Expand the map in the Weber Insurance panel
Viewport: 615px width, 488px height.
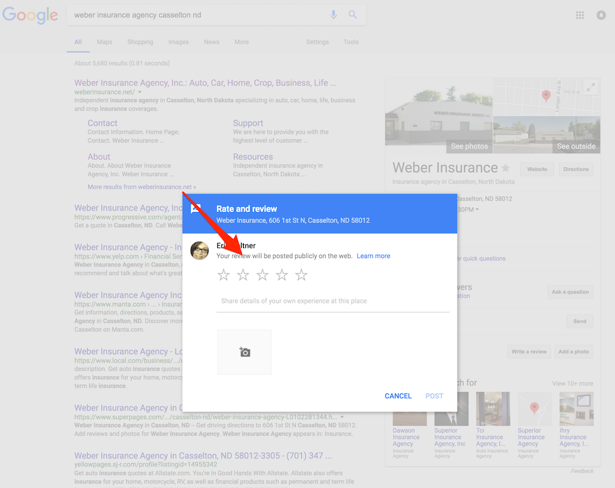pyautogui.click(x=590, y=87)
